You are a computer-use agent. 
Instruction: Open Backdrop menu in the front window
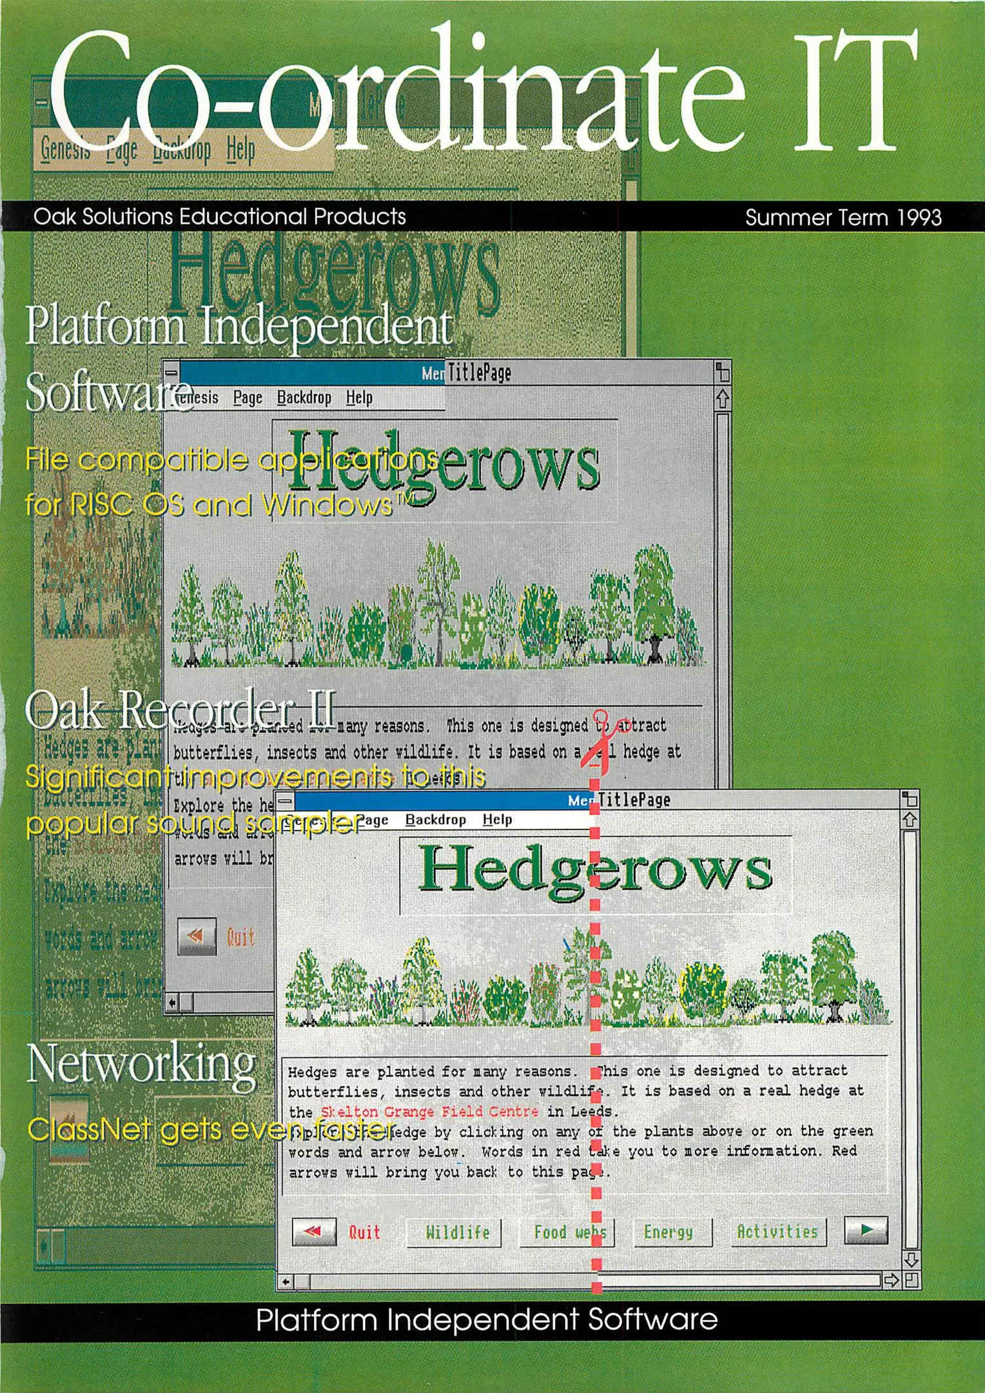pyautogui.click(x=435, y=820)
